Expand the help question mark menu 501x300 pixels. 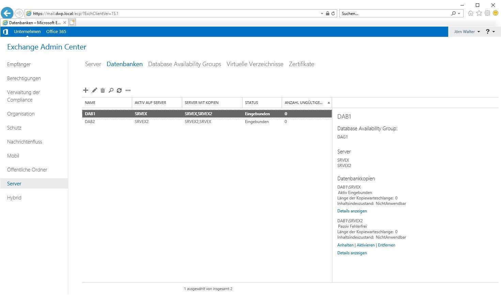click(490, 32)
